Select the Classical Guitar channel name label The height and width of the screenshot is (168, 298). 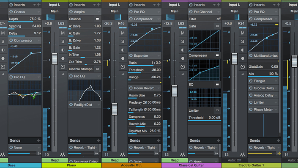point(191,165)
